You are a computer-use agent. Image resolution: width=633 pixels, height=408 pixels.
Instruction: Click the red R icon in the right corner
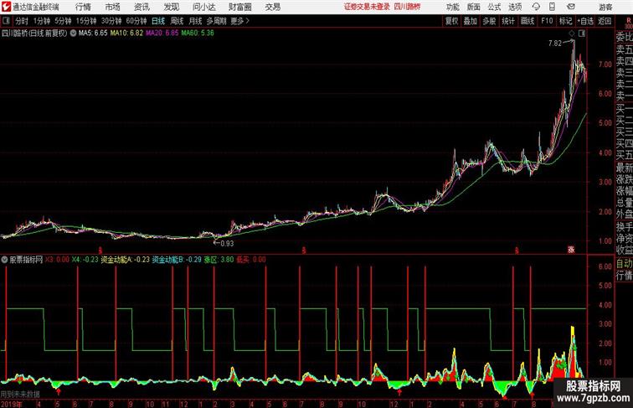[x=628, y=20]
